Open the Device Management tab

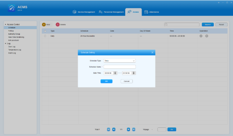pos(84,12)
